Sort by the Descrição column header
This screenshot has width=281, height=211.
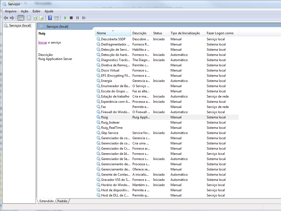click(141, 33)
